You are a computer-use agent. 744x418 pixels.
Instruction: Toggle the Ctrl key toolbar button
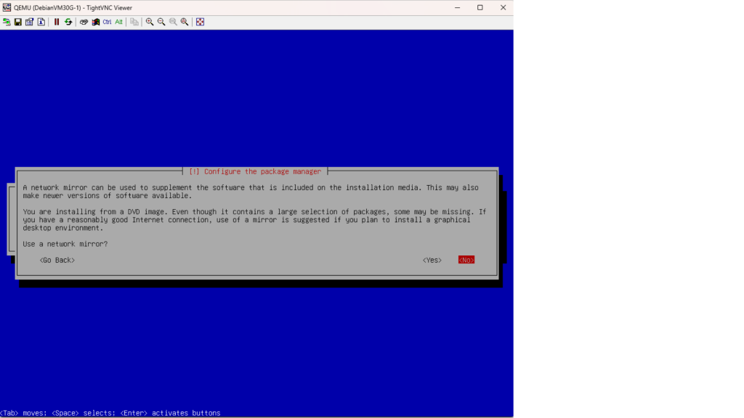coord(107,22)
